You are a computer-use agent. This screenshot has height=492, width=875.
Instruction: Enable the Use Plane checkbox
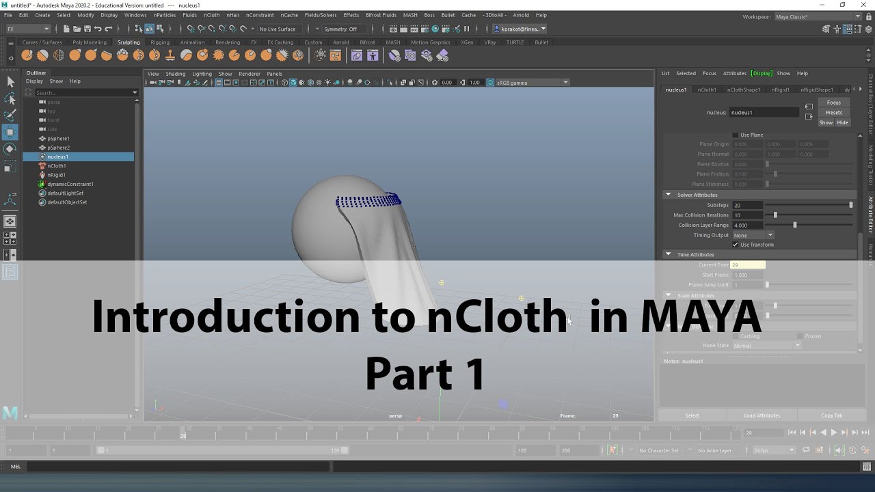(736, 135)
